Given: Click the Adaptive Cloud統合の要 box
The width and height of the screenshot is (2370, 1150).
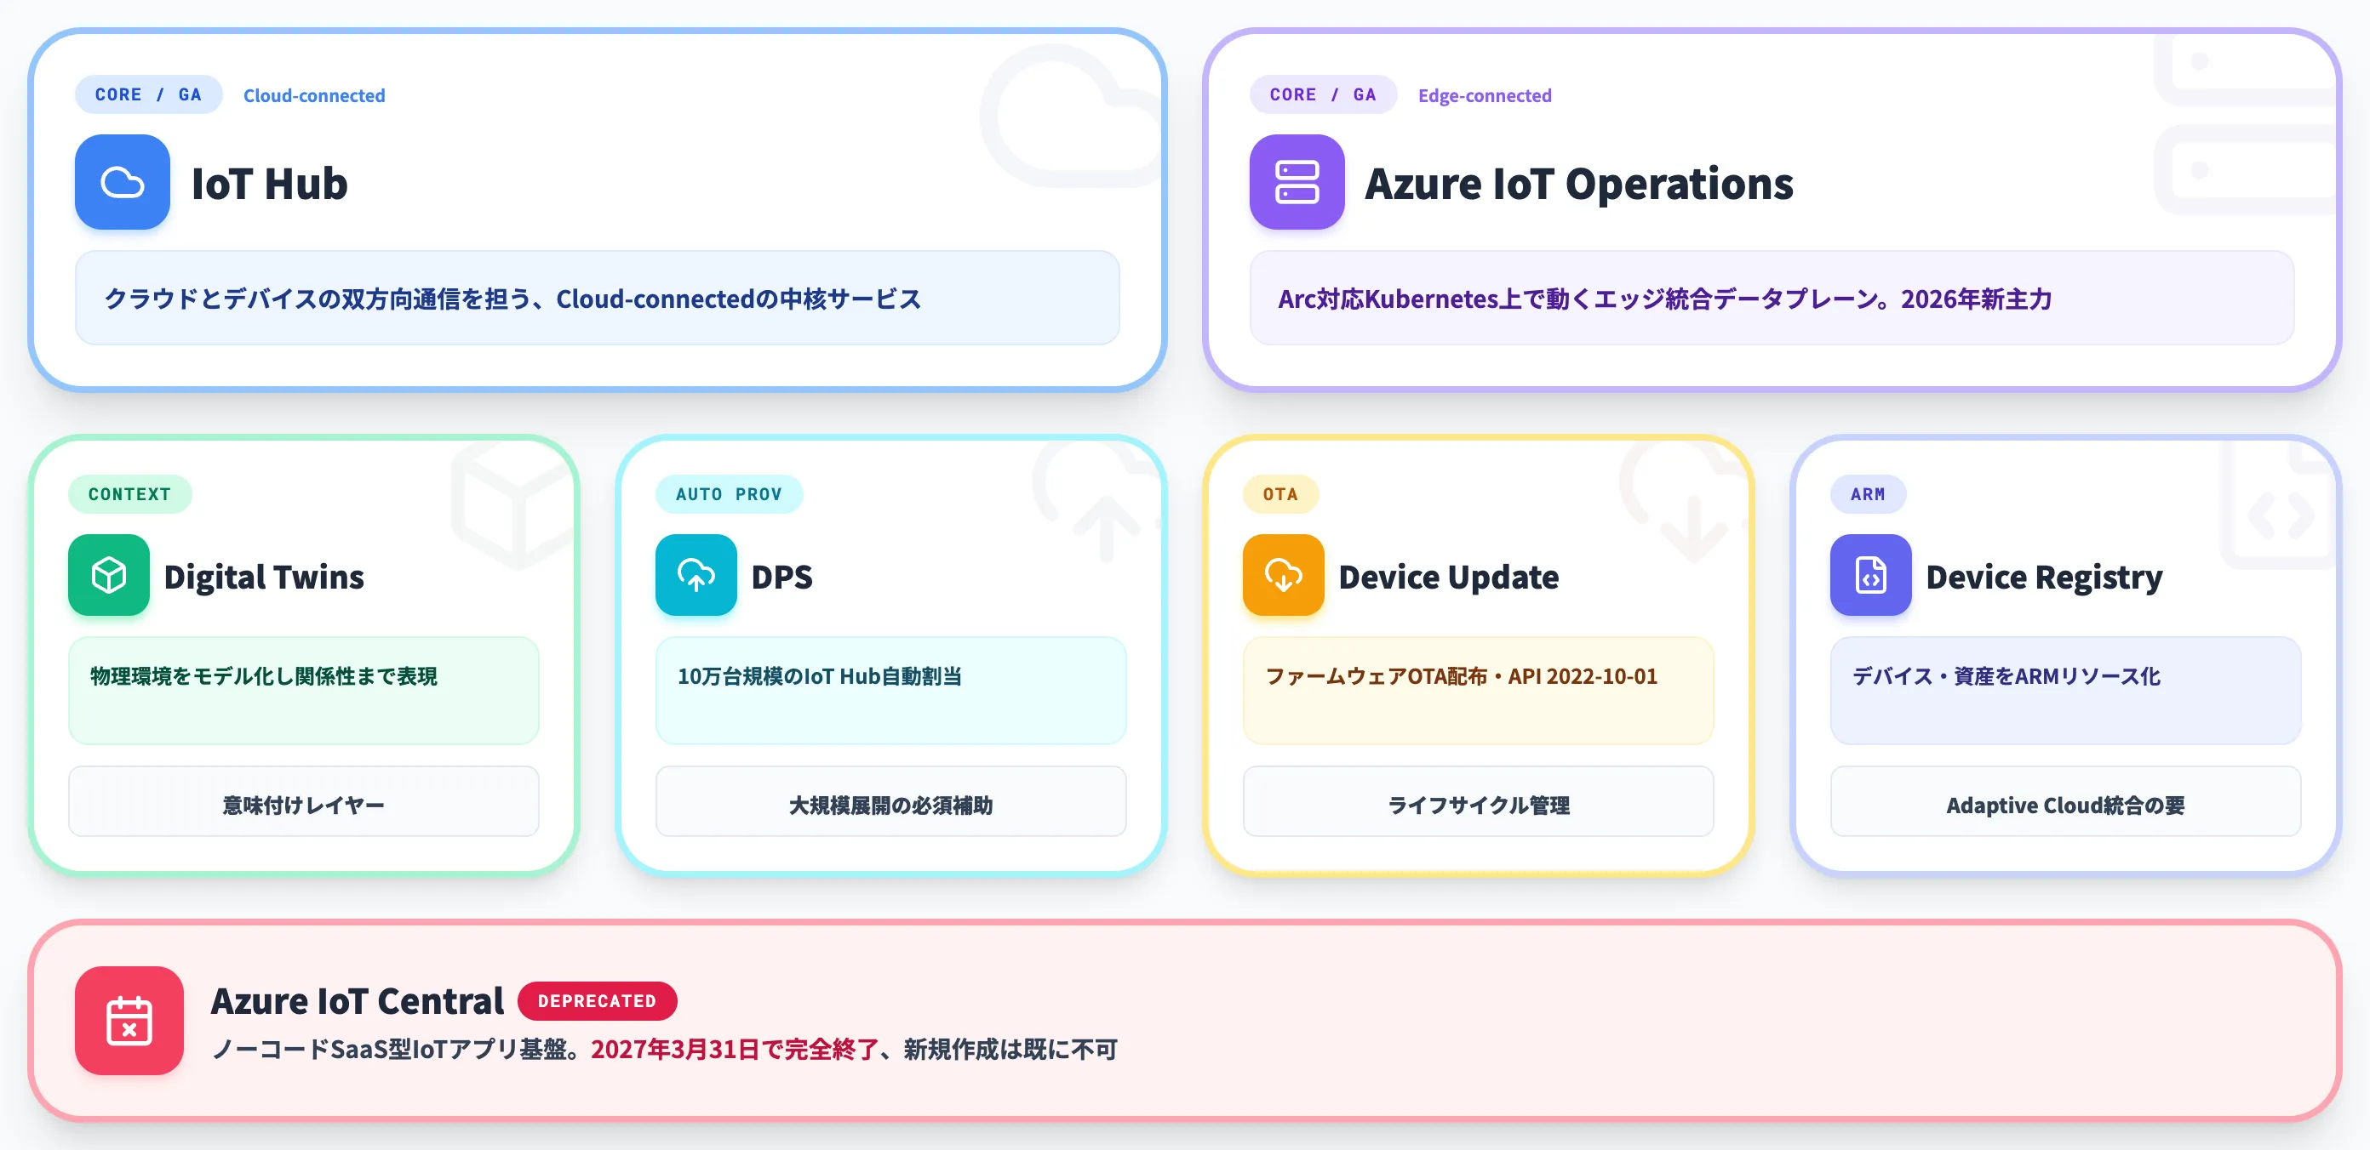Looking at the screenshot, I should [2065, 801].
